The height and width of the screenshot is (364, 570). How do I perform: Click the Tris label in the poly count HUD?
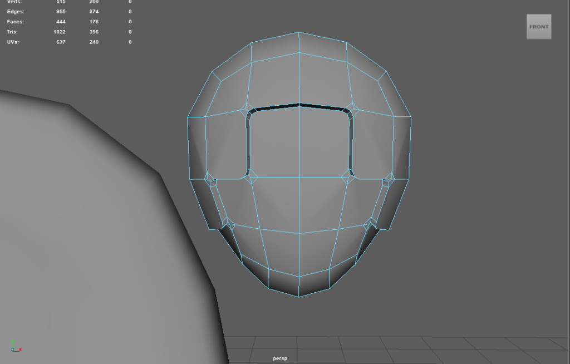tap(13, 32)
